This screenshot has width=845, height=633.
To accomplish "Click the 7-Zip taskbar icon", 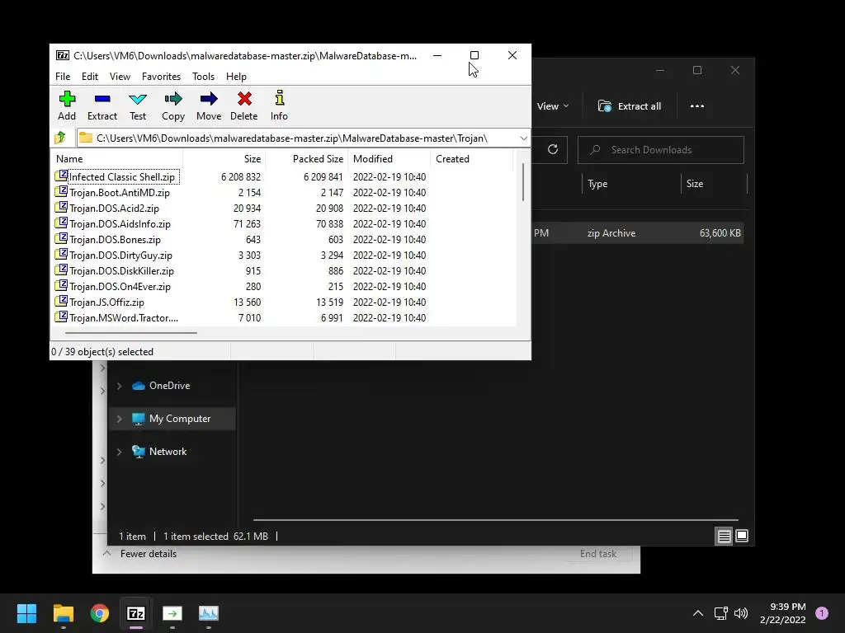I will (x=136, y=613).
